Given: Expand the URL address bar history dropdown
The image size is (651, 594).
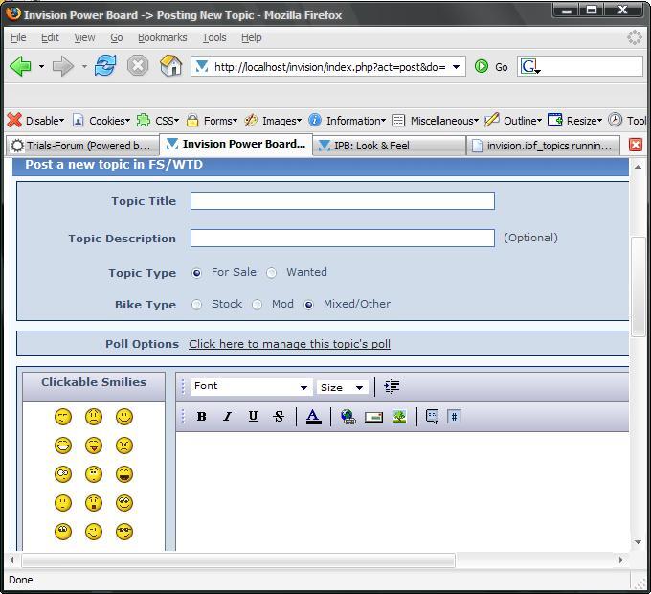Looking at the screenshot, I should click(x=456, y=67).
